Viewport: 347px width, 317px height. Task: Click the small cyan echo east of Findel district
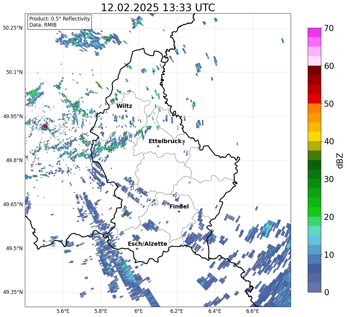point(189,182)
